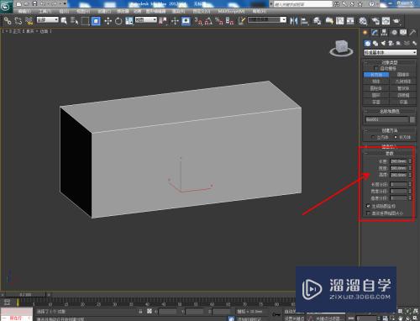The width and height of the screenshot is (420, 321).
Task: Toggle Keyboard Shortcut Override
Action: pyautogui.click(x=186, y=21)
